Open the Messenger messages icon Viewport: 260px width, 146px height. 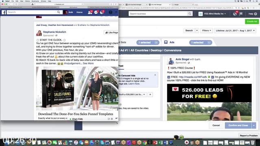(96, 12)
